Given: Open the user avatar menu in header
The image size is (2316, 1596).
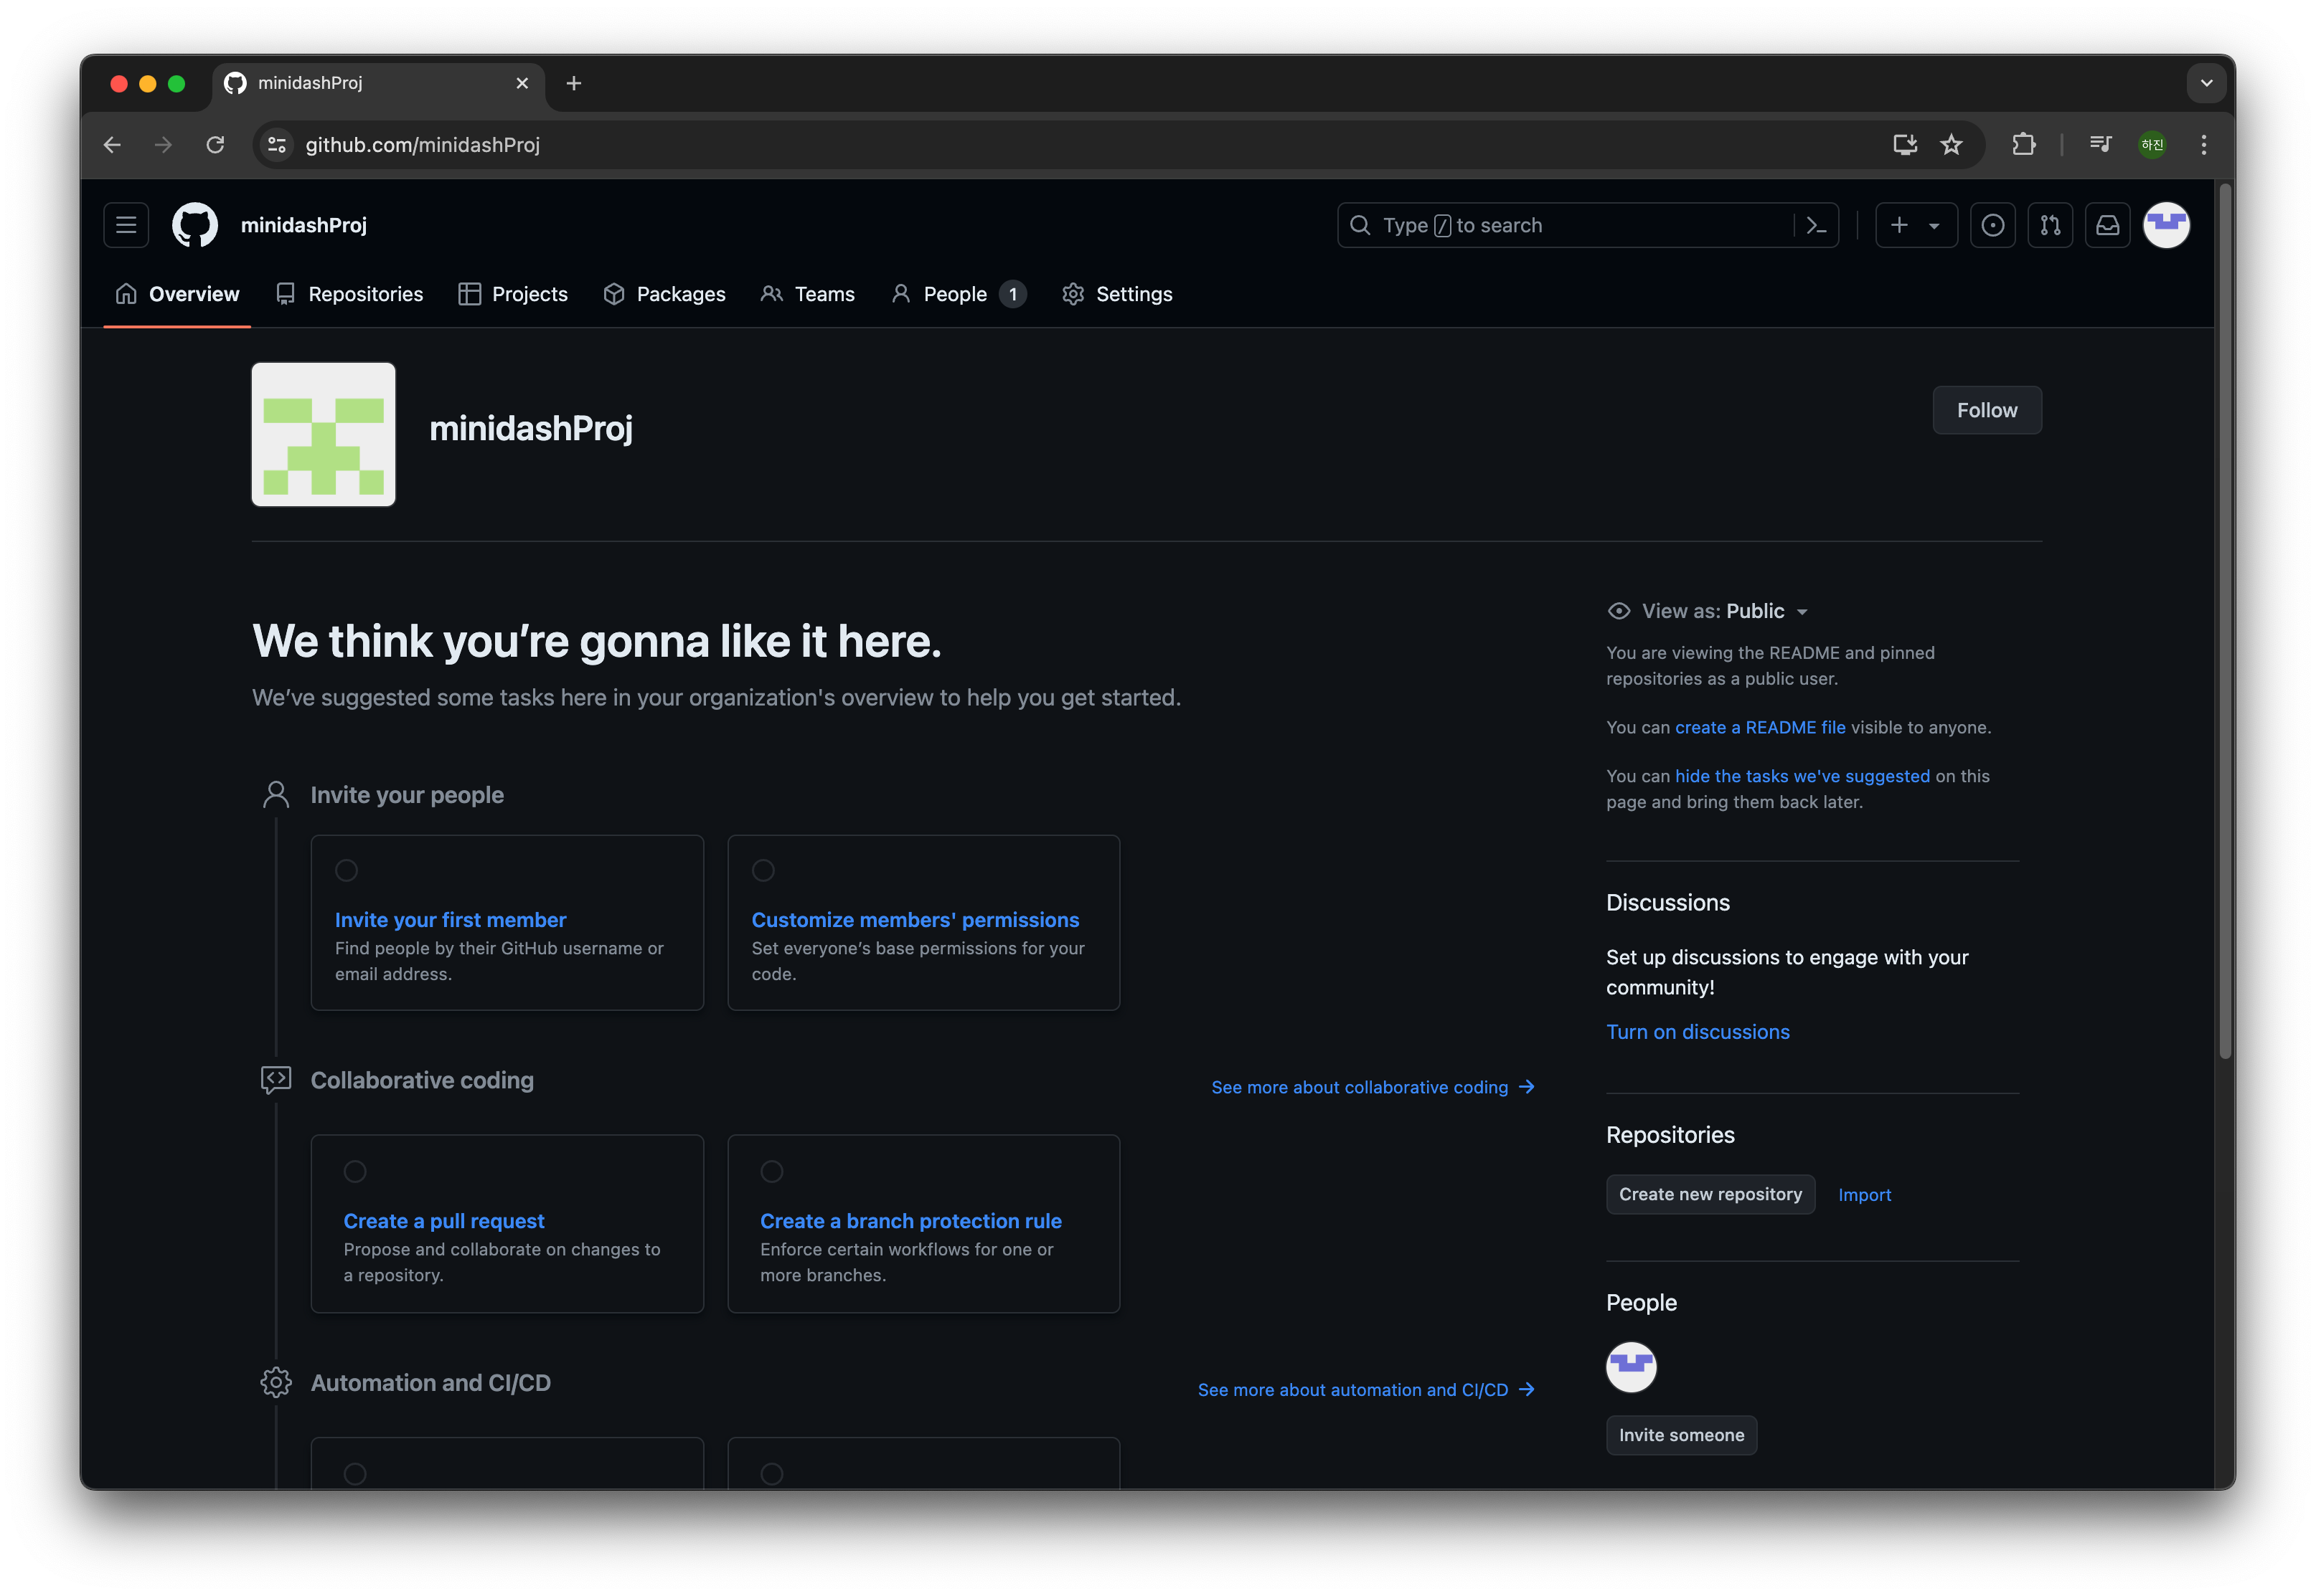Looking at the screenshot, I should point(2166,225).
